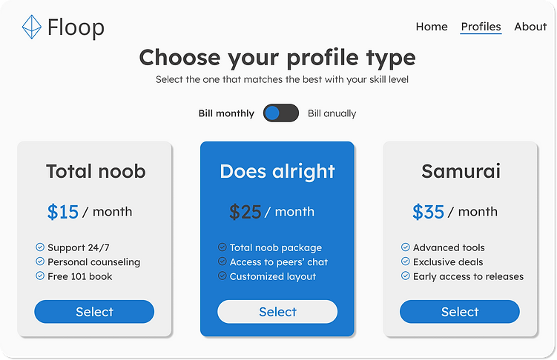Screen dimensions: 557x360
Task: Toggle the monthly/annual billing switch
Action: pyautogui.click(x=281, y=113)
